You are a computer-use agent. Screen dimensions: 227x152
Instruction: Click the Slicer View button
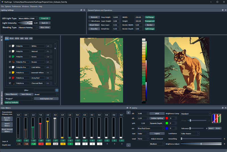click(x=45, y=27)
